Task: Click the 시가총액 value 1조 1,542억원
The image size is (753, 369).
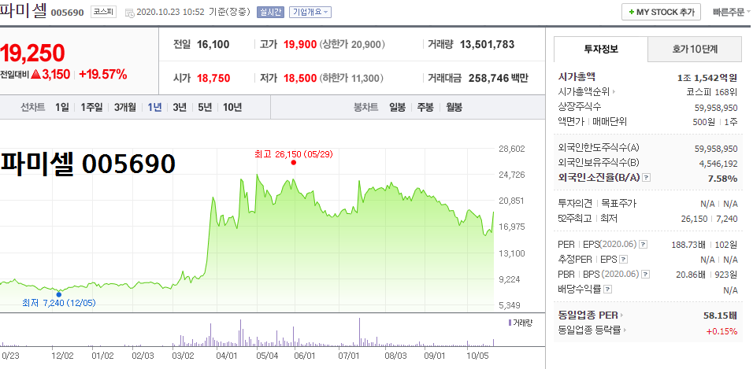Action: point(707,77)
